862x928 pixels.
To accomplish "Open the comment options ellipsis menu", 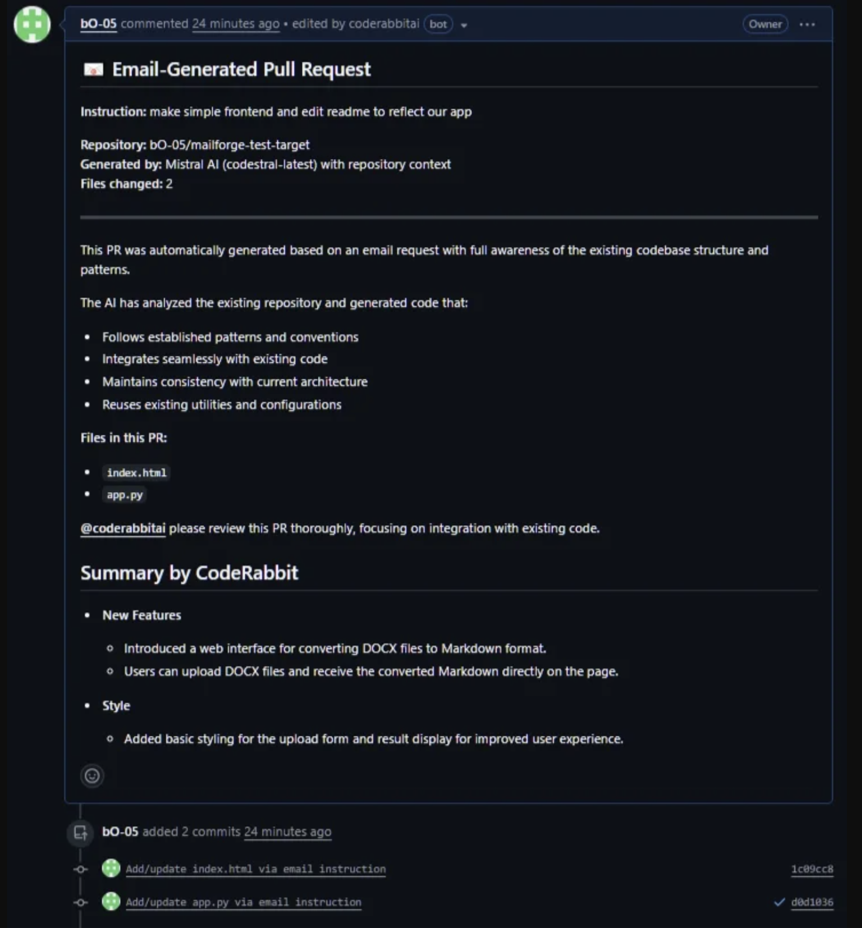I will point(807,24).
